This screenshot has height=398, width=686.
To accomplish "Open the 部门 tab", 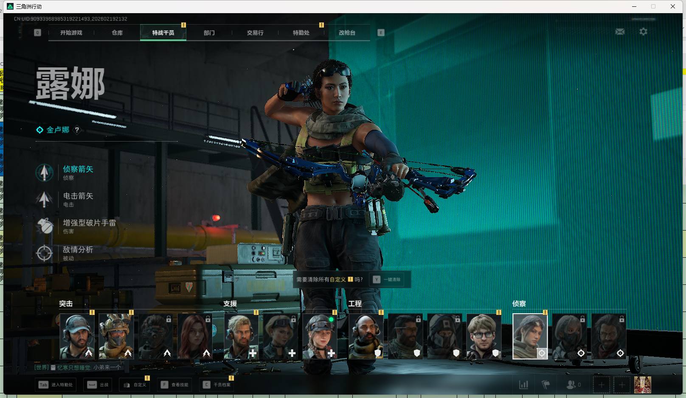I will pyautogui.click(x=209, y=33).
